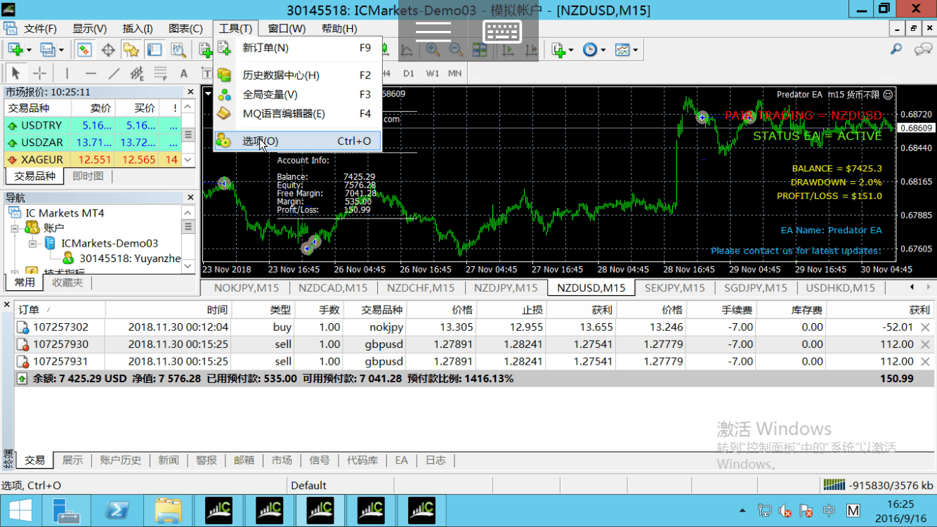Viewport: 937px width, 527px height.
Task: Open the templates dropdown arrow
Action: [636, 50]
